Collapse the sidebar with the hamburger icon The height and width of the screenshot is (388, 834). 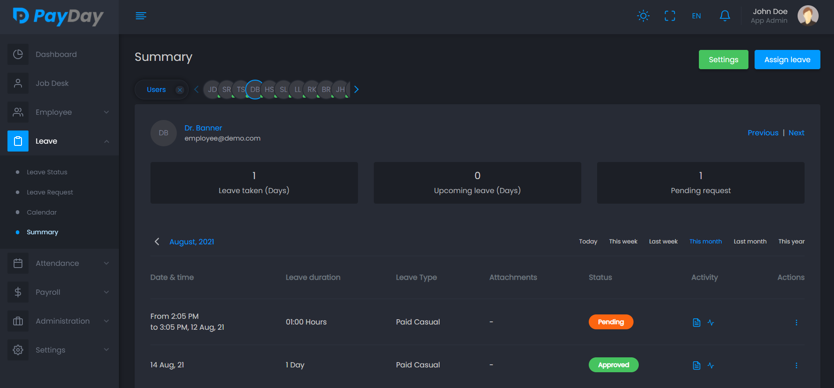[x=141, y=16]
